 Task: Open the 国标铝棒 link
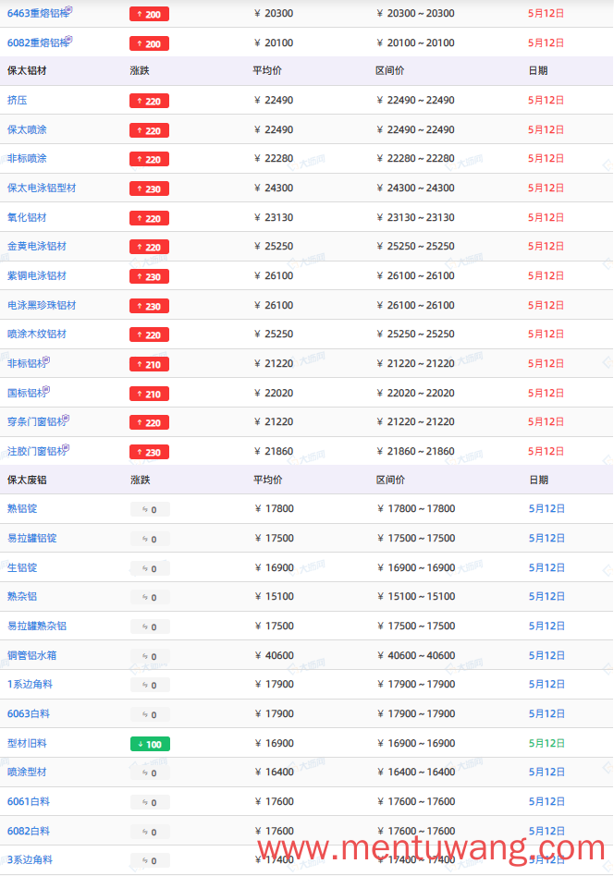tap(26, 394)
